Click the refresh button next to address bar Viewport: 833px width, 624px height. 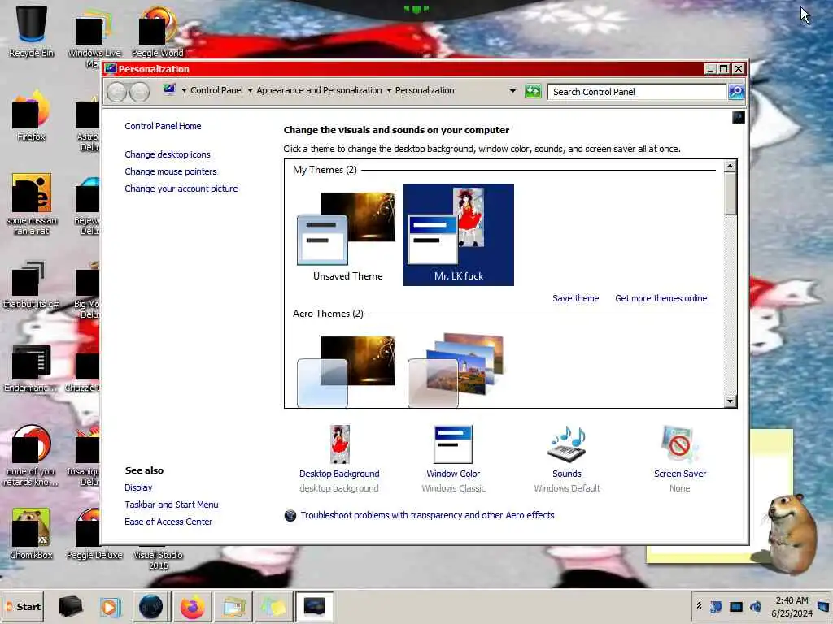533,91
